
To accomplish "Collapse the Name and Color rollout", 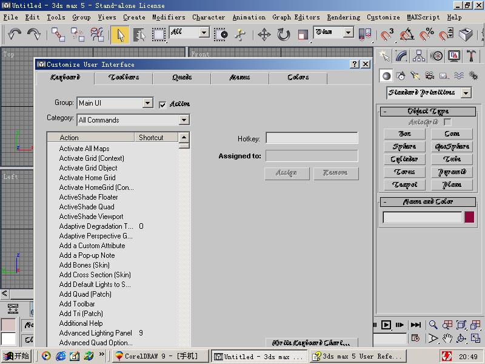I will point(428,202).
